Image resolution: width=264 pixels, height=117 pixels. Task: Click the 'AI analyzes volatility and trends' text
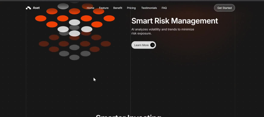(163, 31)
